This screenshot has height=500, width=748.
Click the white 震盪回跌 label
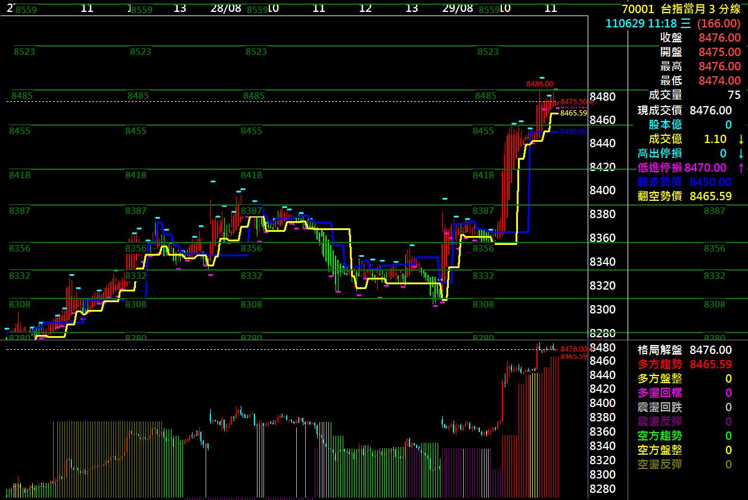point(660,407)
